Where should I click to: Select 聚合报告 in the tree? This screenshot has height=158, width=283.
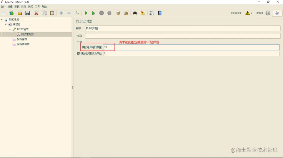pos(22,39)
